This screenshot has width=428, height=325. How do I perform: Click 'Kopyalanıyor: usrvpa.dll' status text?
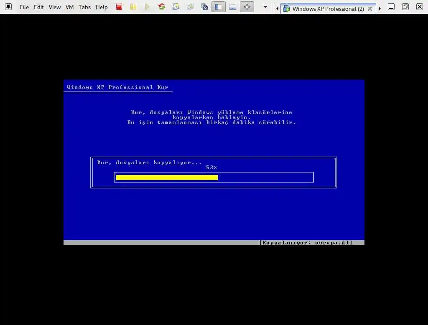point(307,243)
